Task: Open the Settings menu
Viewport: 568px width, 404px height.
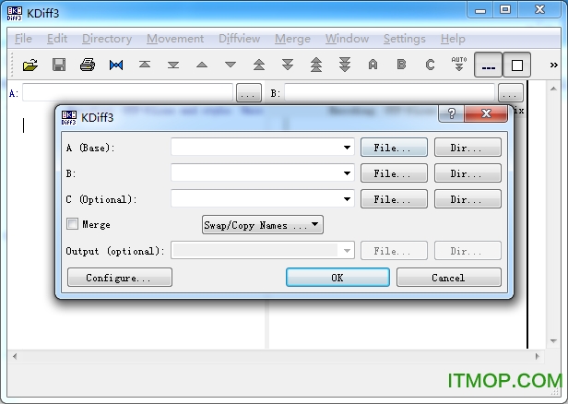Action: point(404,39)
